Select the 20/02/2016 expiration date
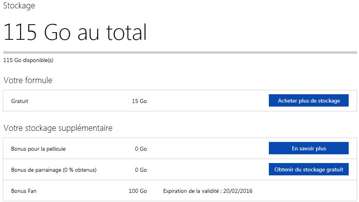This screenshot has width=359, height=202. pos(239,191)
